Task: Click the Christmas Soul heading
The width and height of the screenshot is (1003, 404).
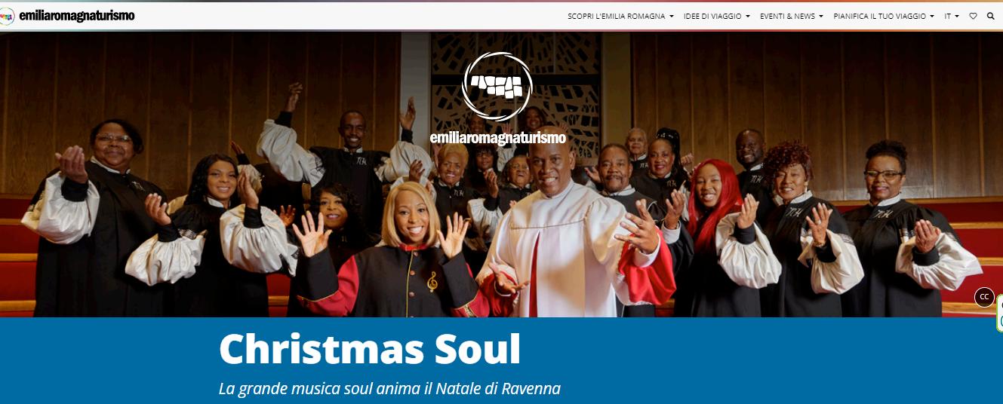Action: click(x=370, y=349)
